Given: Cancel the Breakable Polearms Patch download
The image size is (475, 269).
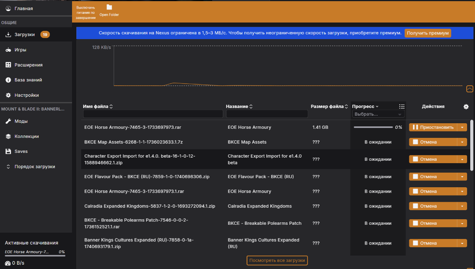Looking at the screenshot, I should tap(433, 223).
